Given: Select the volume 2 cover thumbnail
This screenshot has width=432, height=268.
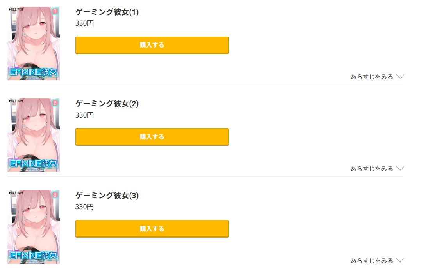Looking at the screenshot, I should [34, 135].
